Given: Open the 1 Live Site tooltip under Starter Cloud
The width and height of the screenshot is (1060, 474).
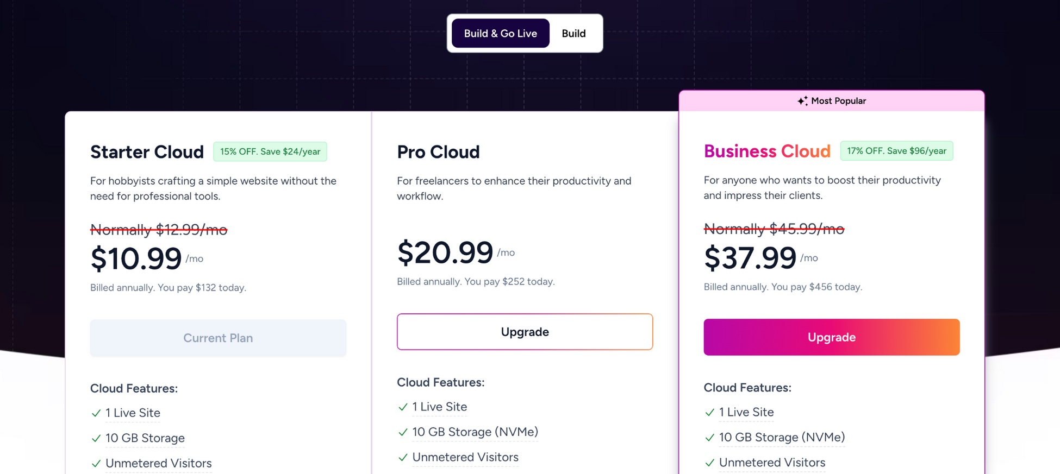Looking at the screenshot, I should click(133, 413).
